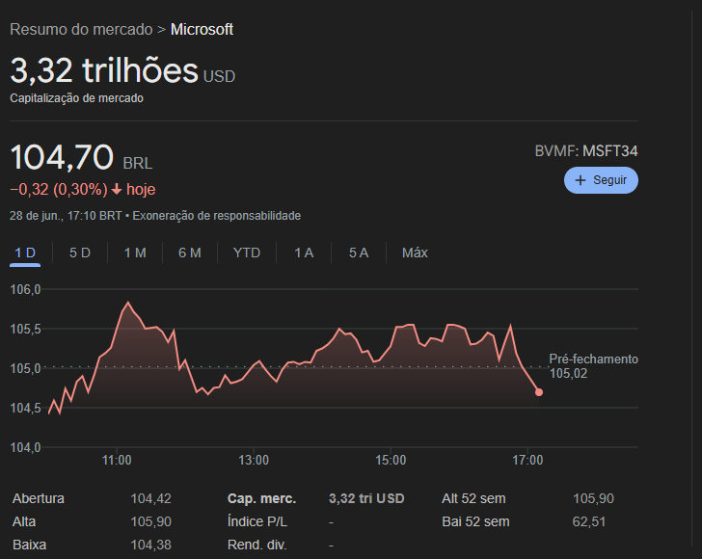The height and width of the screenshot is (559, 702).
Task: Click the Bai 52 sem value 62,51
Action: [x=589, y=521]
